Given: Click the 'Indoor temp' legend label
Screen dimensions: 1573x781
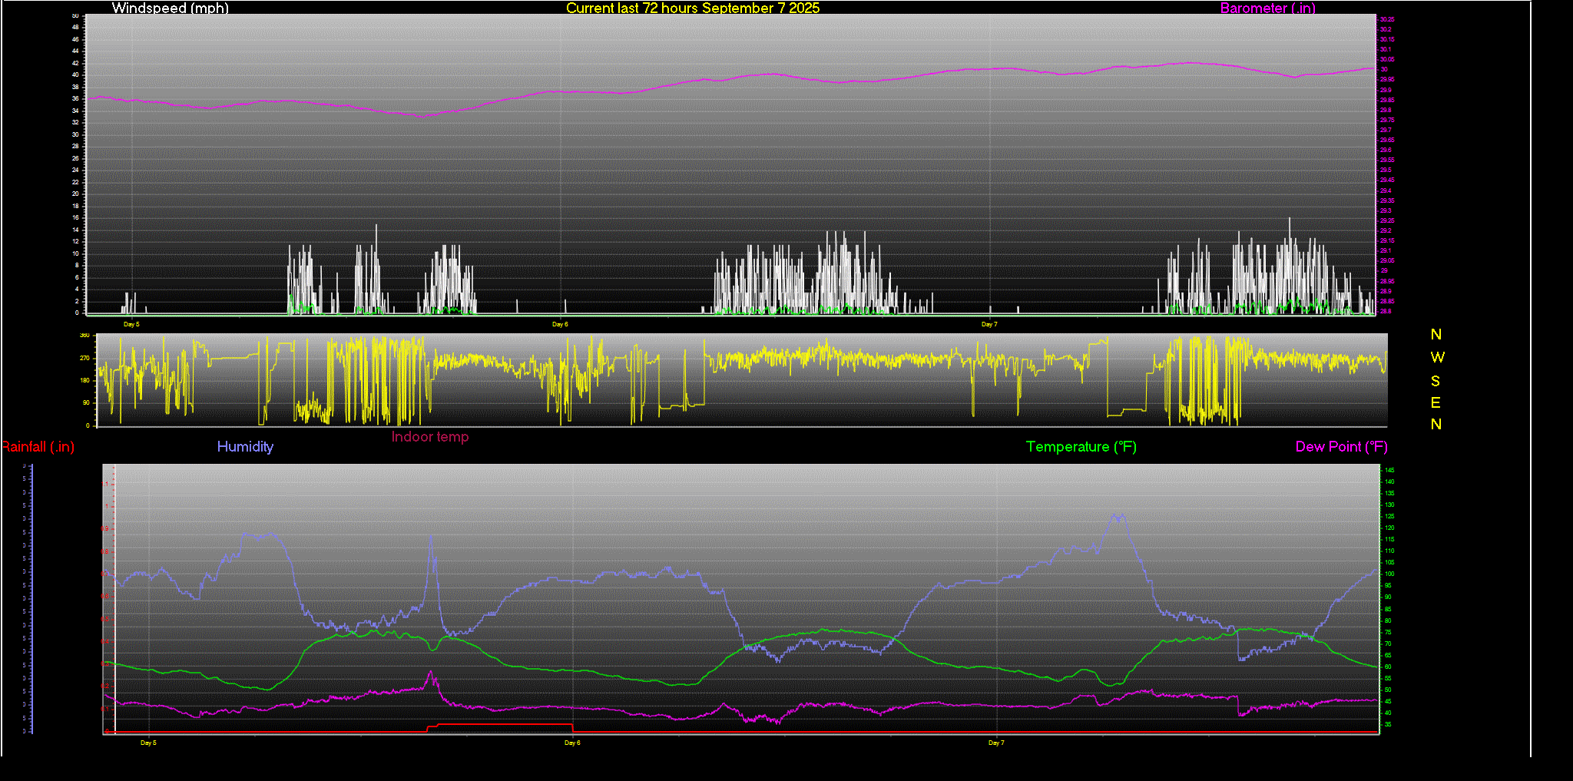Looking at the screenshot, I should tap(430, 436).
